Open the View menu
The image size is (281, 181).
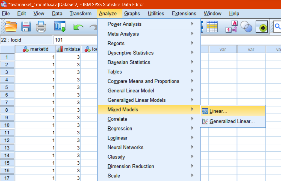click(39, 13)
